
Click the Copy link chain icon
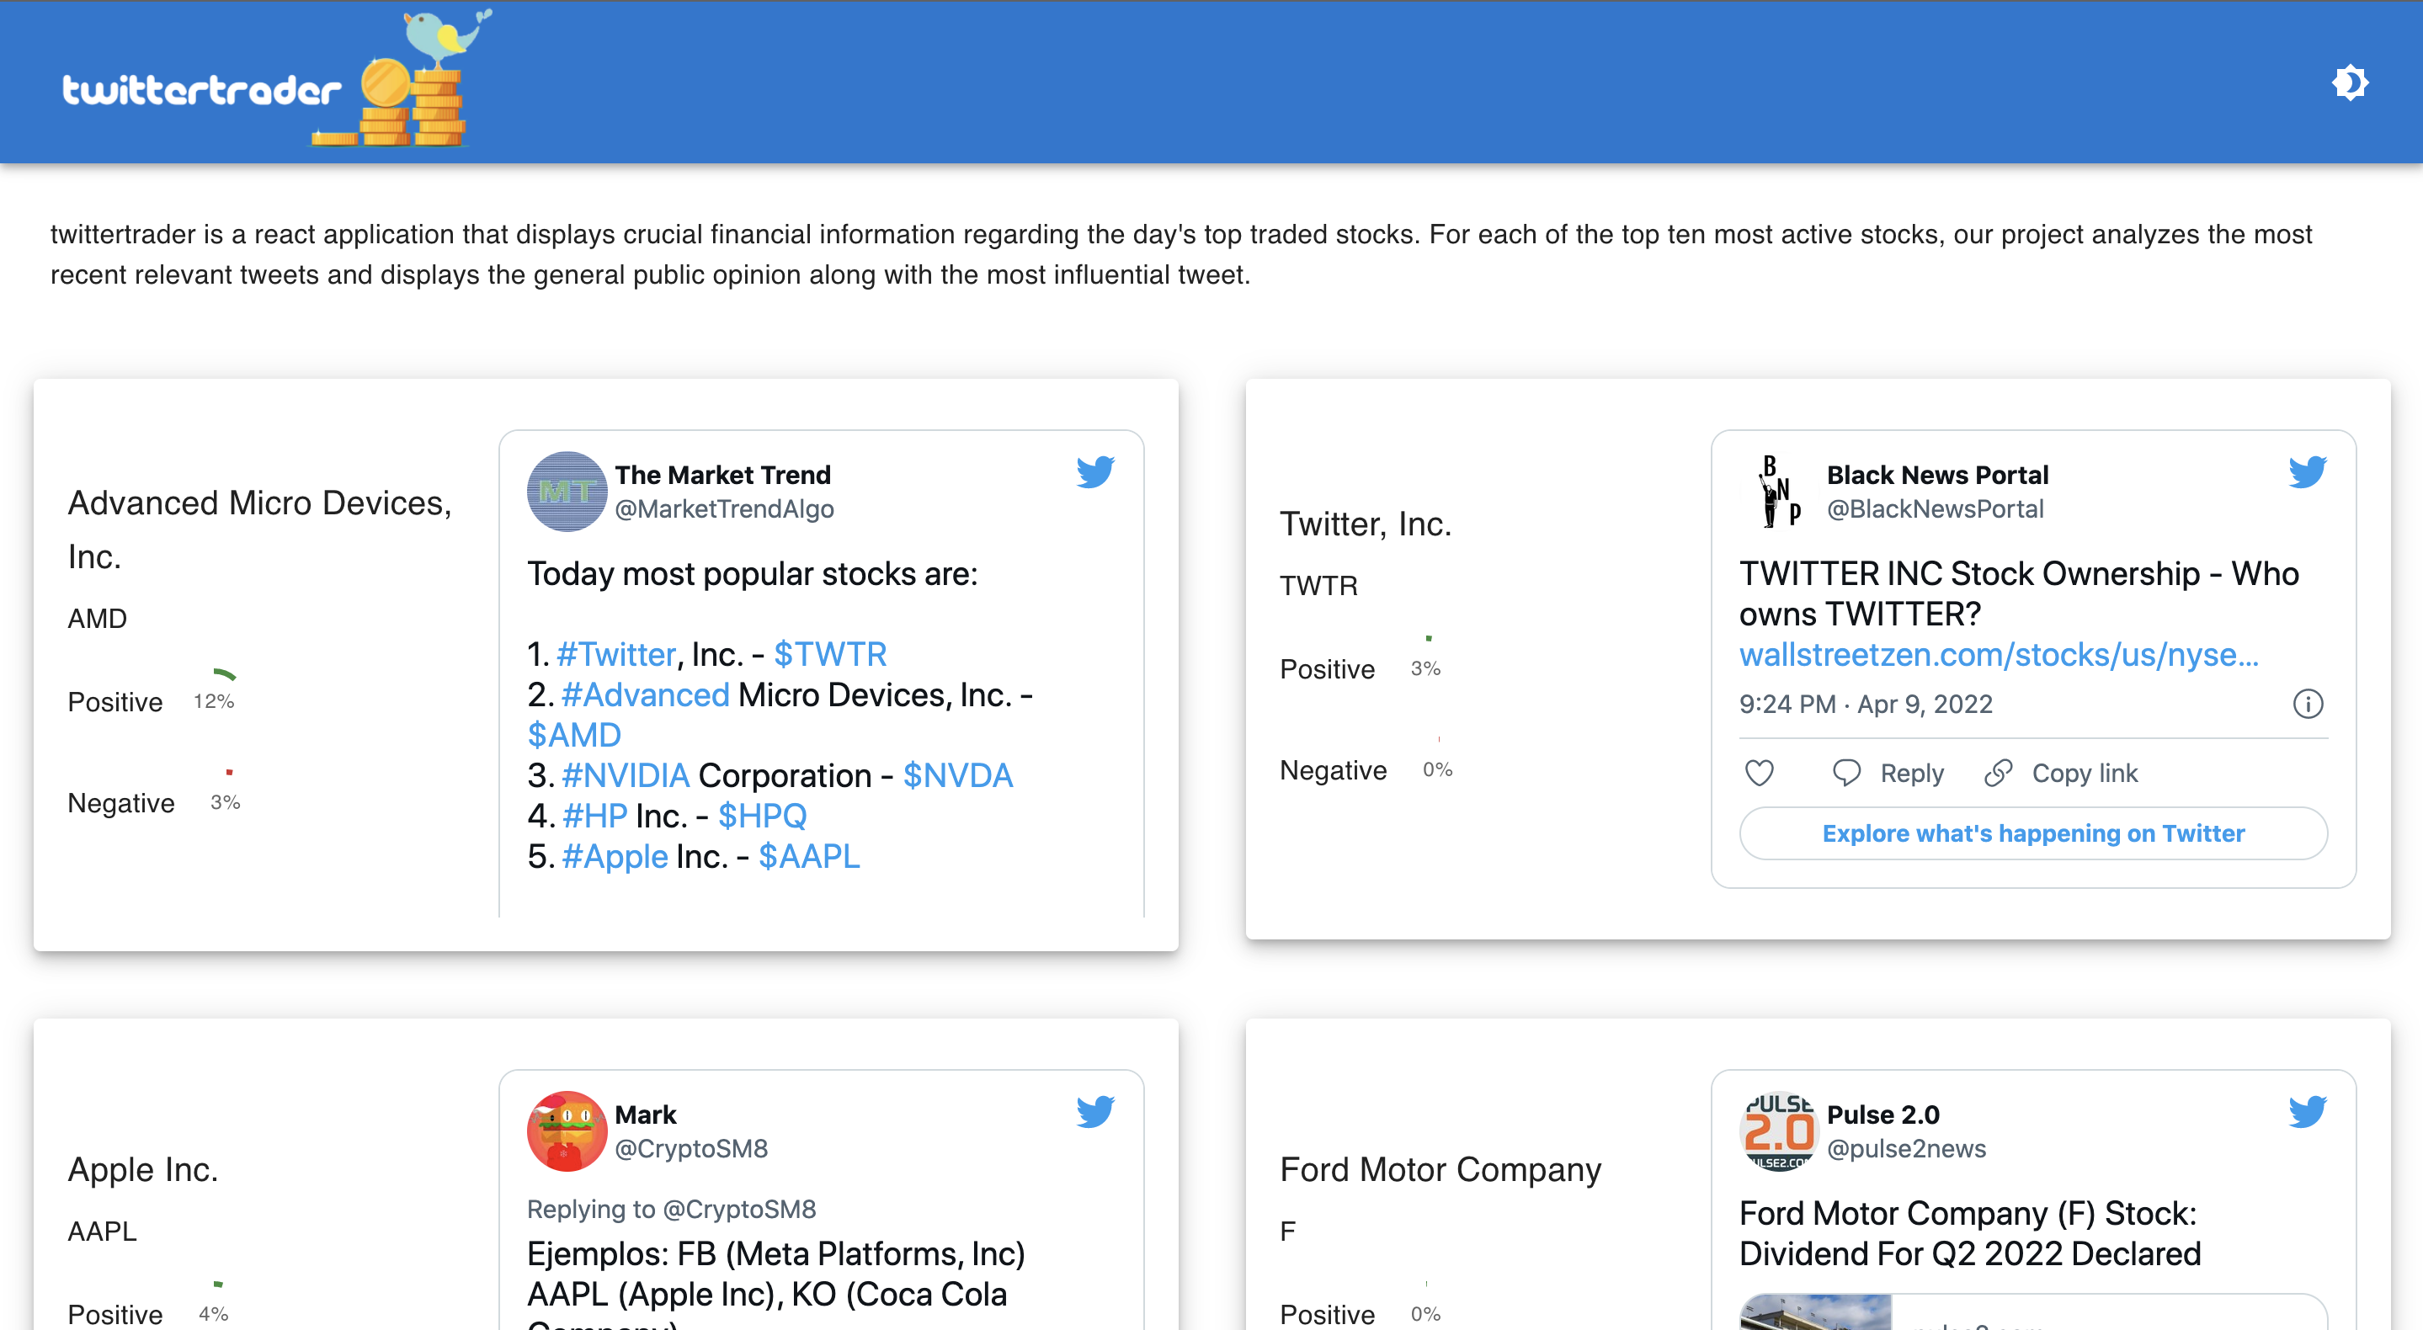point(1998,774)
